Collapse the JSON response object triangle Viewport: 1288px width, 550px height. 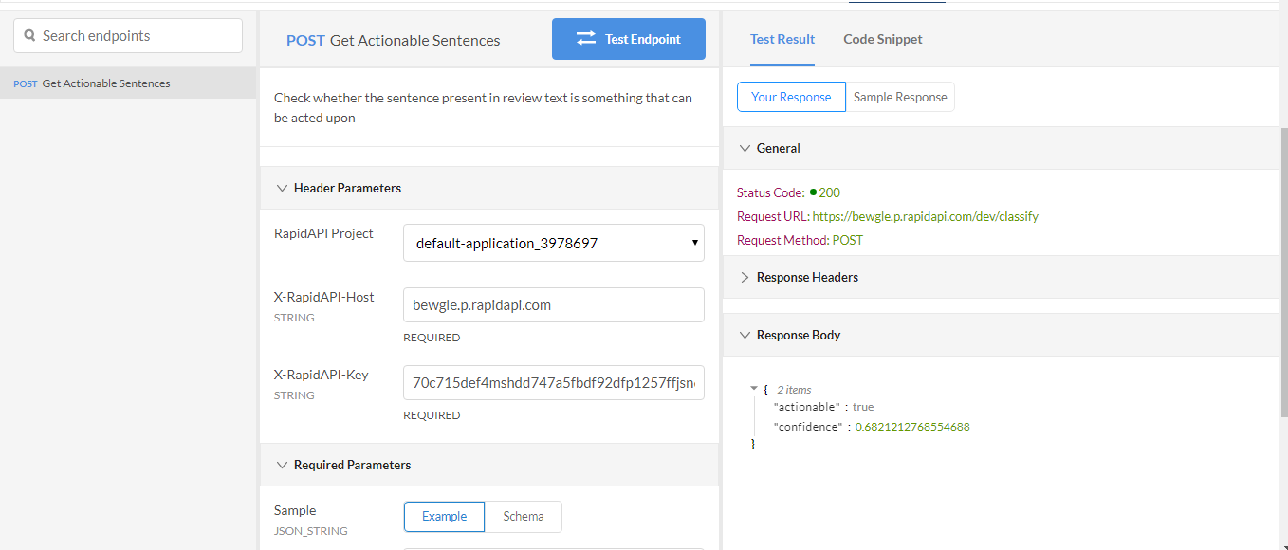tap(753, 389)
